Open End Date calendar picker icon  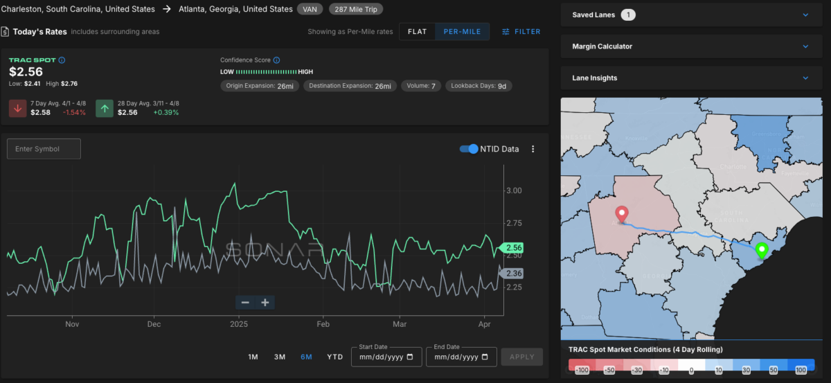click(485, 357)
